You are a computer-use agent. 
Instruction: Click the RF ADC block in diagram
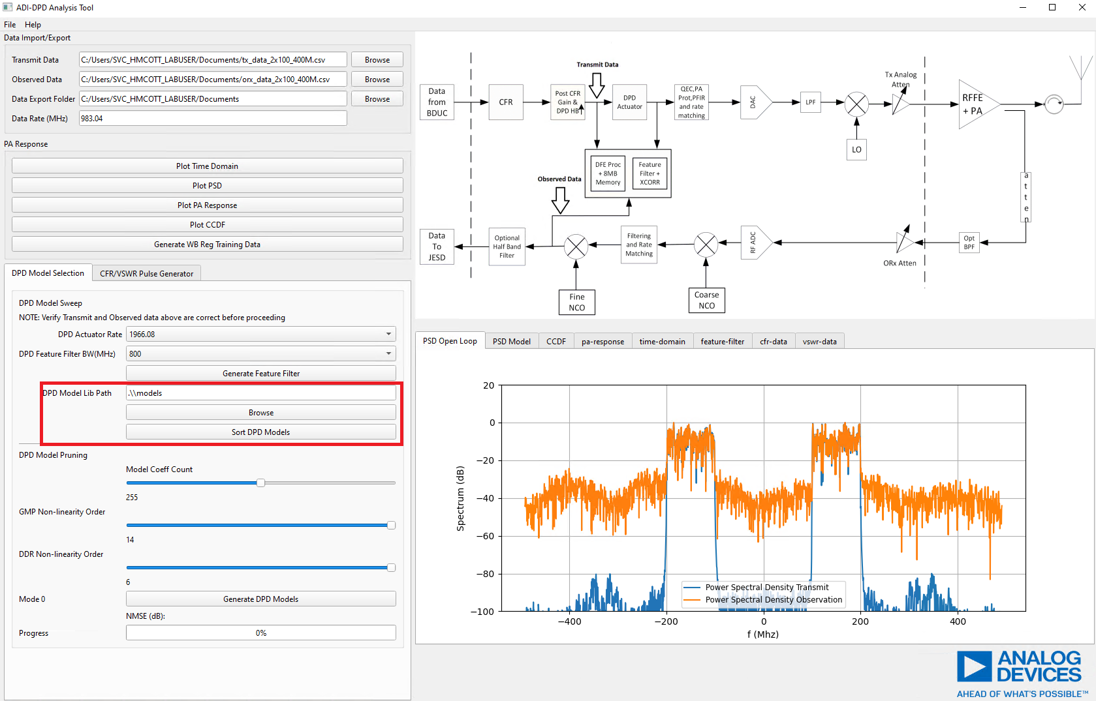(755, 243)
